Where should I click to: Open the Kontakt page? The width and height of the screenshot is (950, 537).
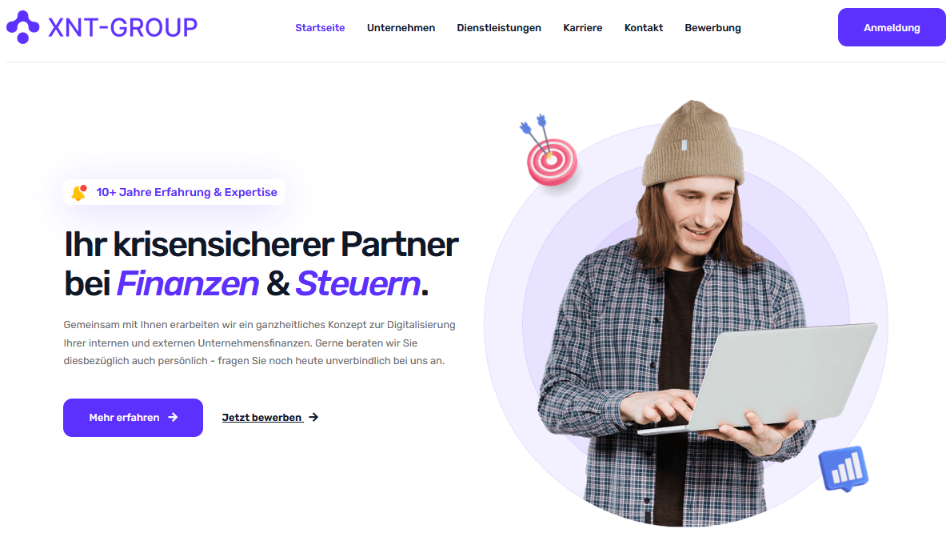coord(644,28)
